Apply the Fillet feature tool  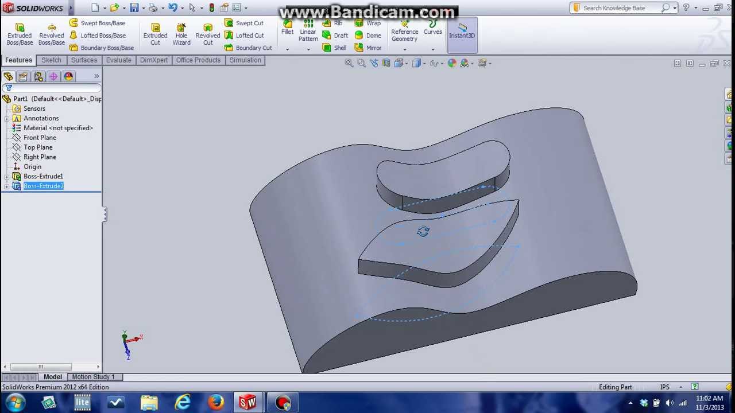pyautogui.click(x=287, y=27)
